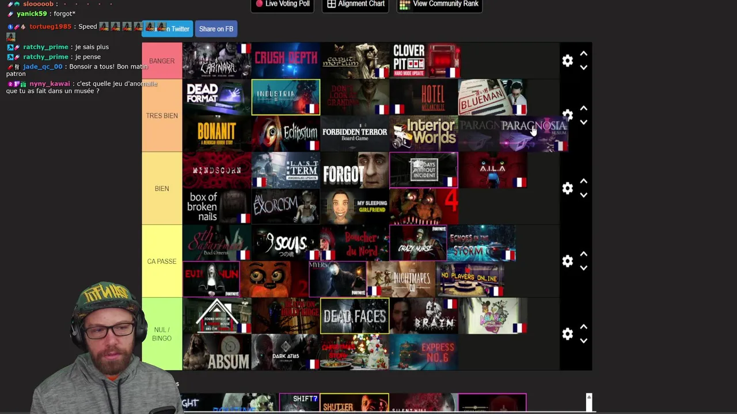Viewport: 737px width, 414px height.
Task: Select the Crazy Nurse Fortnite tile
Action: [419, 243]
